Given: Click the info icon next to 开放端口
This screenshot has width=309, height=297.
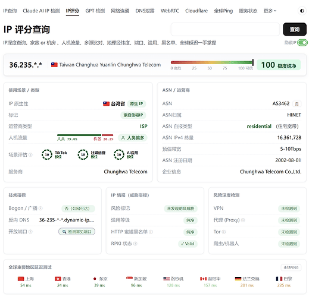Looking at the screenshot, I should coord(30,232).
